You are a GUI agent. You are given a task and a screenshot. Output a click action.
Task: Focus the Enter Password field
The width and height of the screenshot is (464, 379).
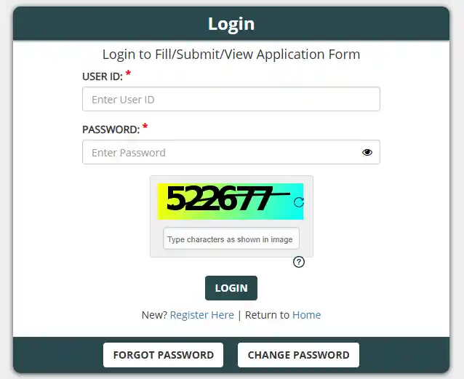click(x=218, y=153)
